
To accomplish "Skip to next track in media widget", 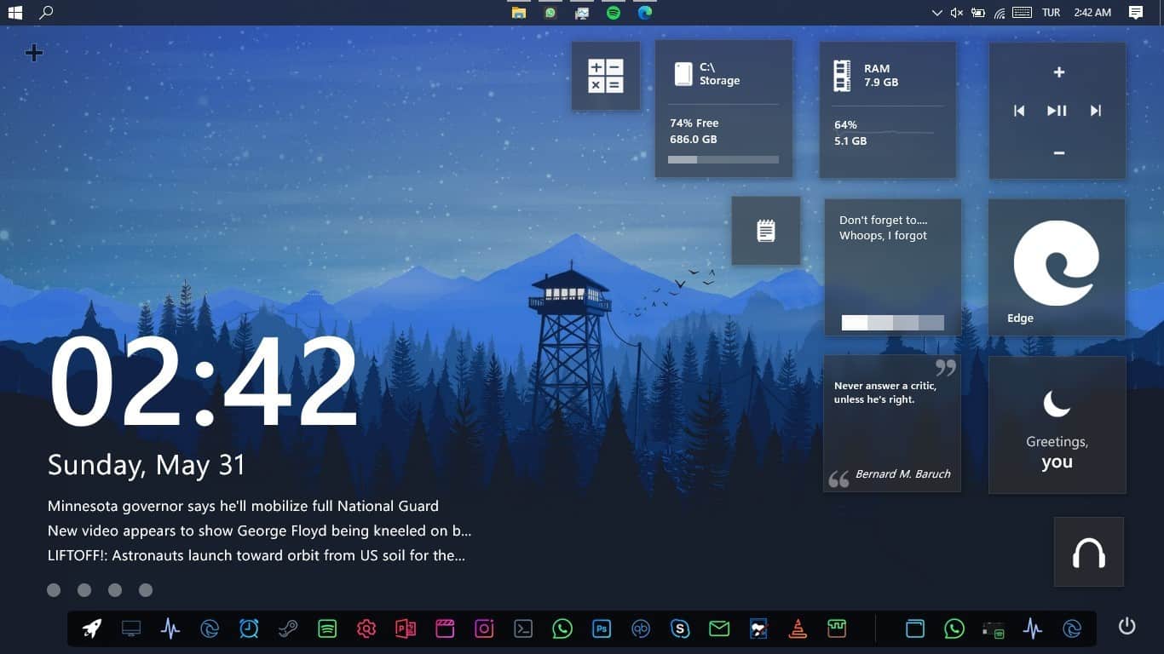I will coord(1096,111).
